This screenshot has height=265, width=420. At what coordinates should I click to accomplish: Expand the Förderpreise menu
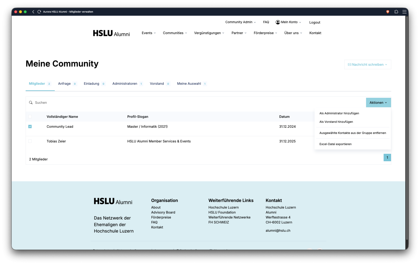pos(265,33)
